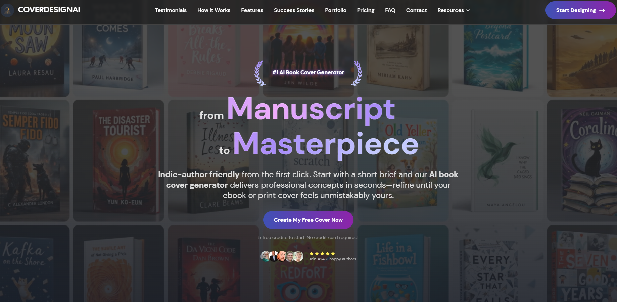Image resolution: width=617 pixels, height=302 pixels.
Task: Open Pricing page link
Action: pos(366,10)
